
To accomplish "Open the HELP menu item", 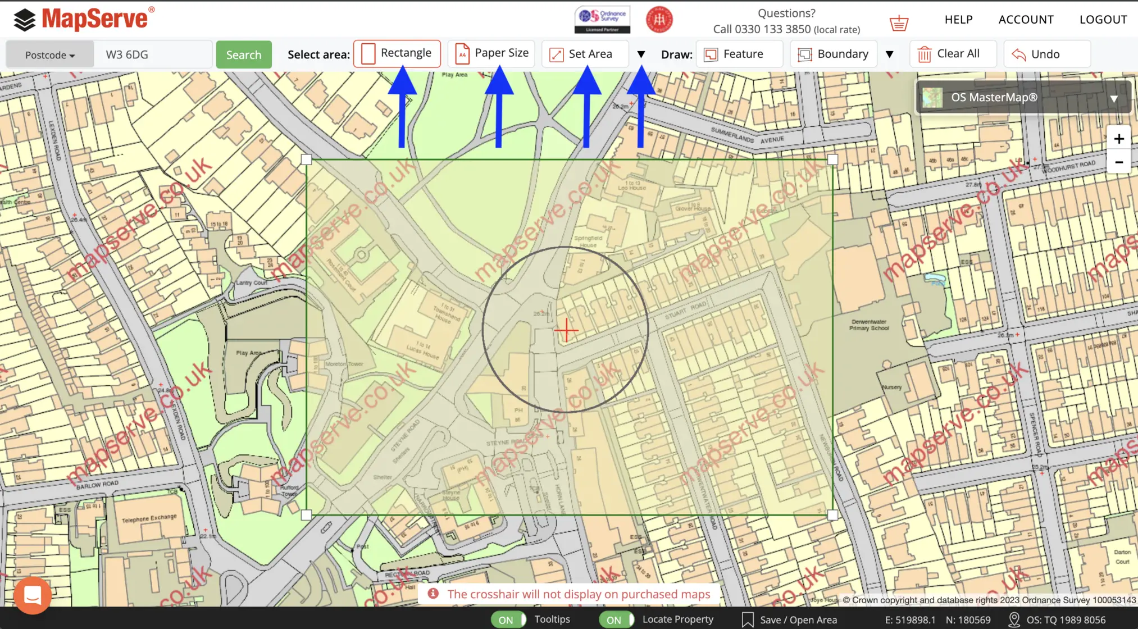I will pyautogui.click(x=958, y=19).
